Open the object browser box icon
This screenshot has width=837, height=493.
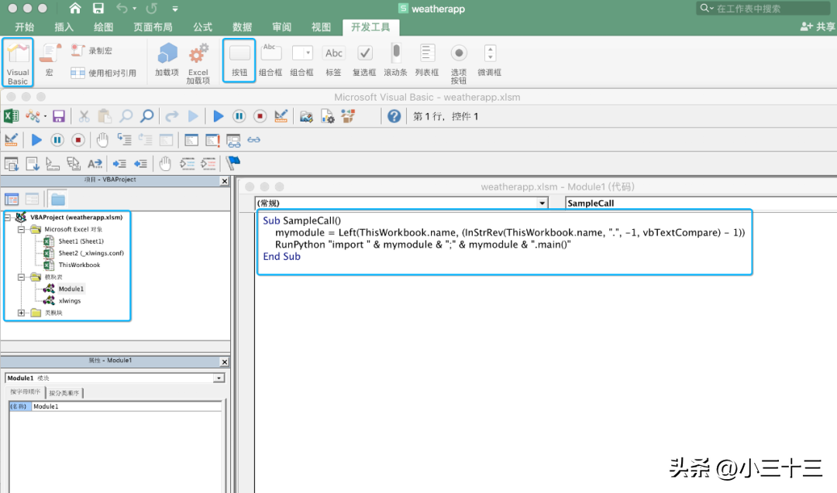(x=348, y=115)
